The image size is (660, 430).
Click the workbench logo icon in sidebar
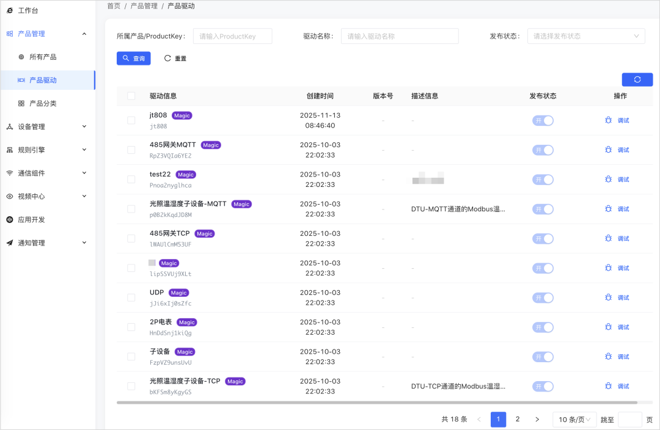(x=10, y=10)
